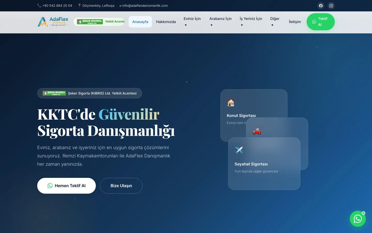The width and height of the screenshot is (372, 233).
Task: Open the Facebook page icon
Action: click(321, 6)
